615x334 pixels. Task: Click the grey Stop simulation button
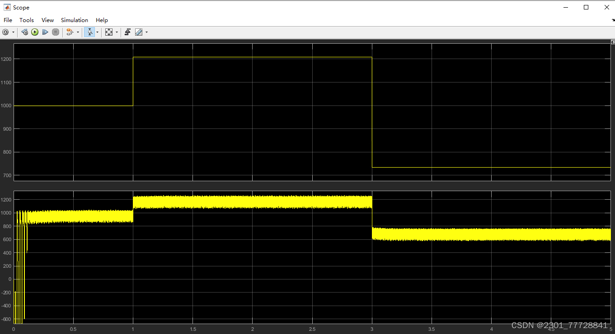56,32
